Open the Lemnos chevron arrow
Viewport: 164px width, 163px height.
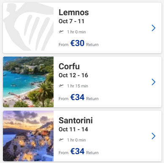pos(153,28)
